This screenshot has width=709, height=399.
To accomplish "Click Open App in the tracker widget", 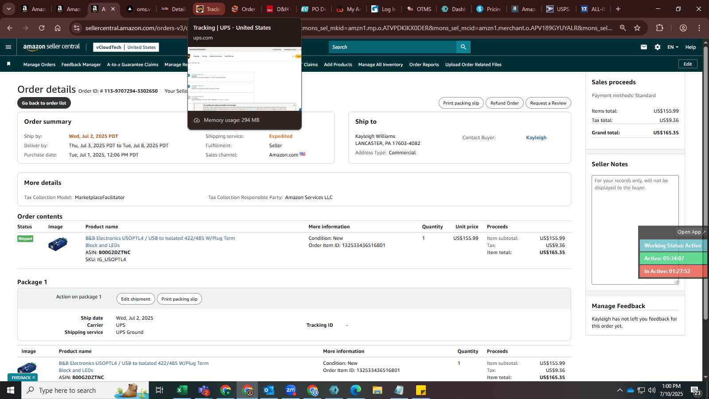I will 691,232.
